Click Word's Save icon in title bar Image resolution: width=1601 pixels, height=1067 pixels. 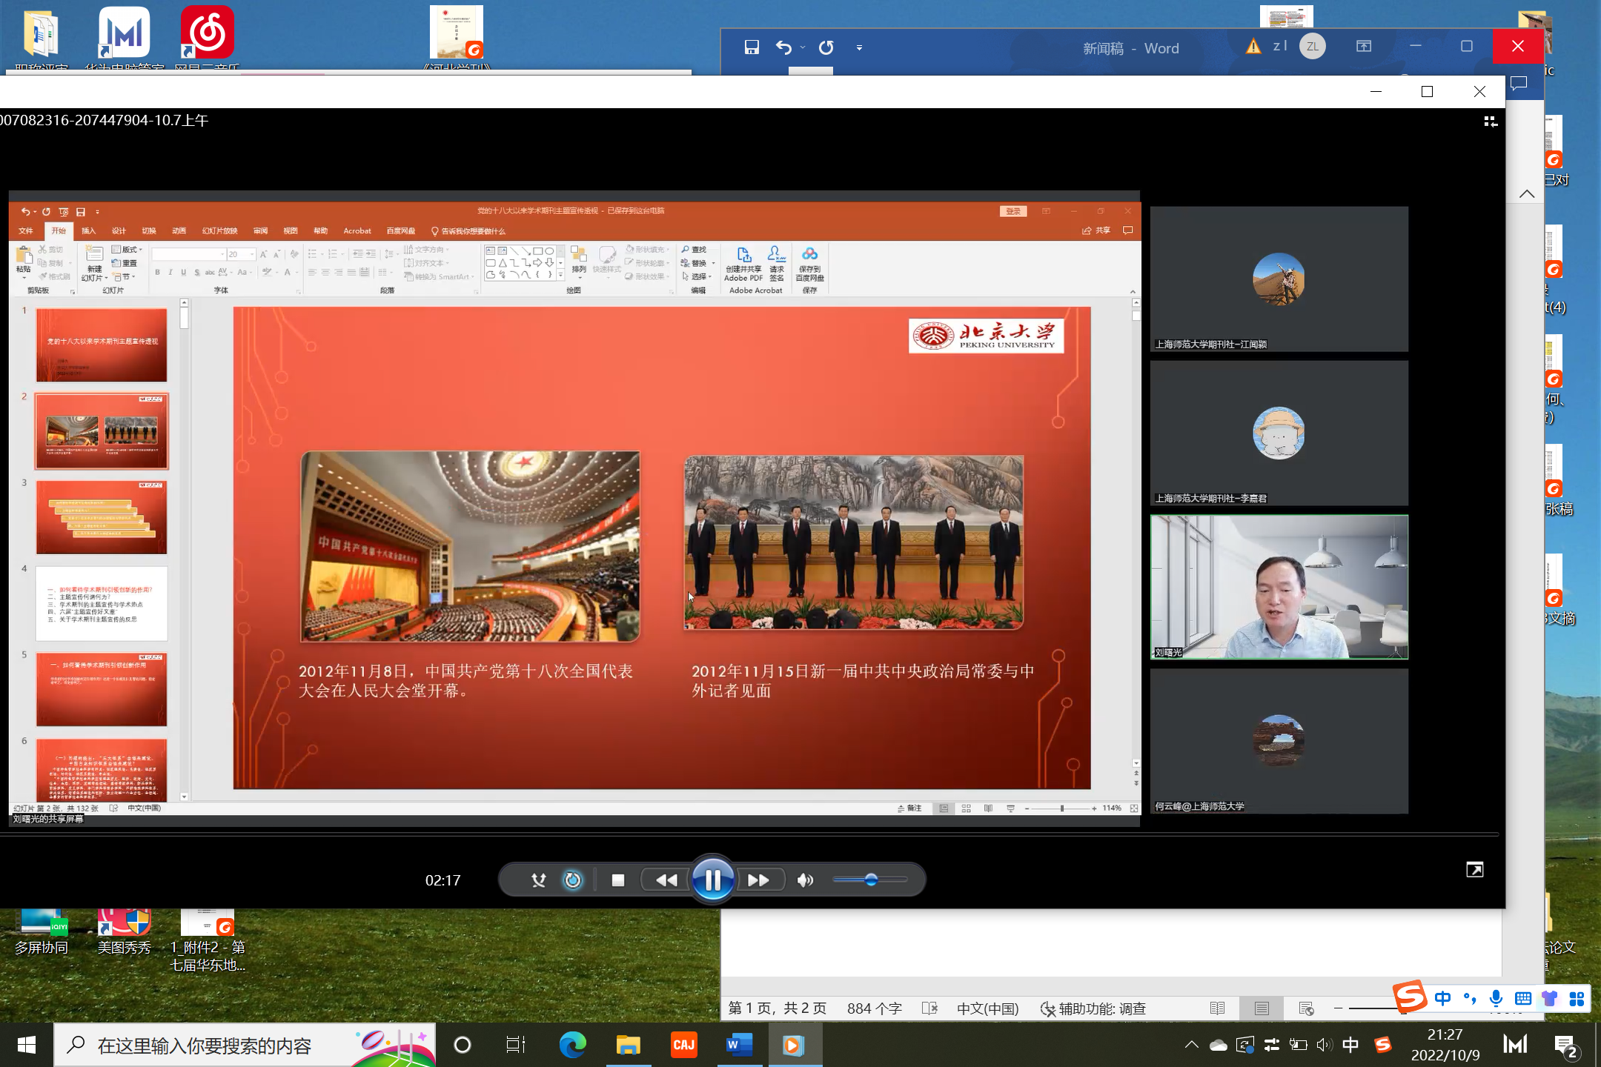click(752, 47)
